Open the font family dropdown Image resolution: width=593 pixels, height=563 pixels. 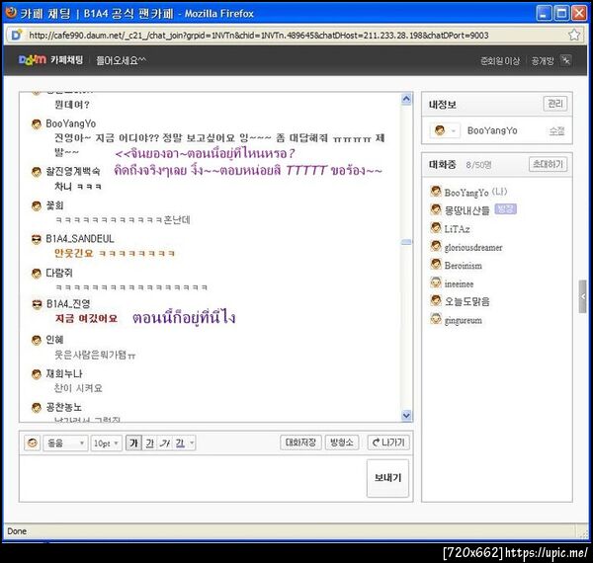click(x=65, y=442)
